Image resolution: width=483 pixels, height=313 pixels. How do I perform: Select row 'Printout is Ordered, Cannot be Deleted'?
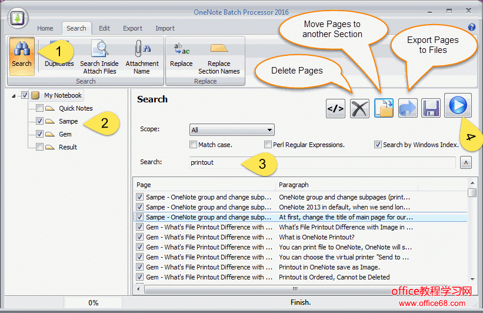point(301,277)
